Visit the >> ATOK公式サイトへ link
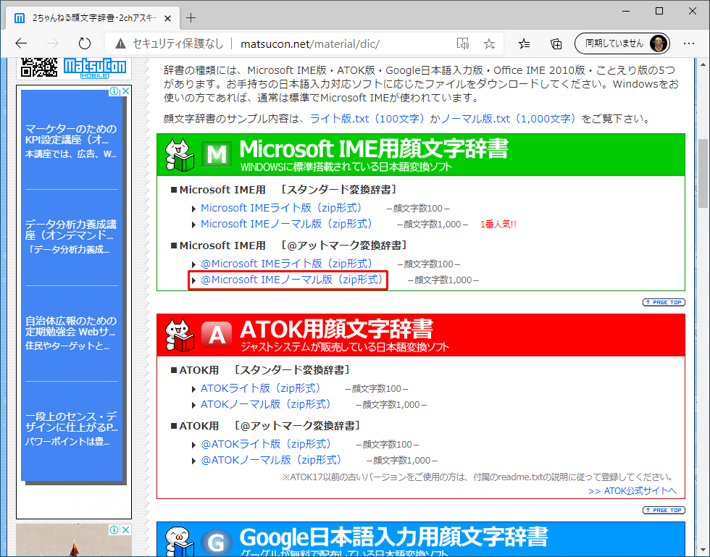The image size is (710, 557). tap(632, 490)
